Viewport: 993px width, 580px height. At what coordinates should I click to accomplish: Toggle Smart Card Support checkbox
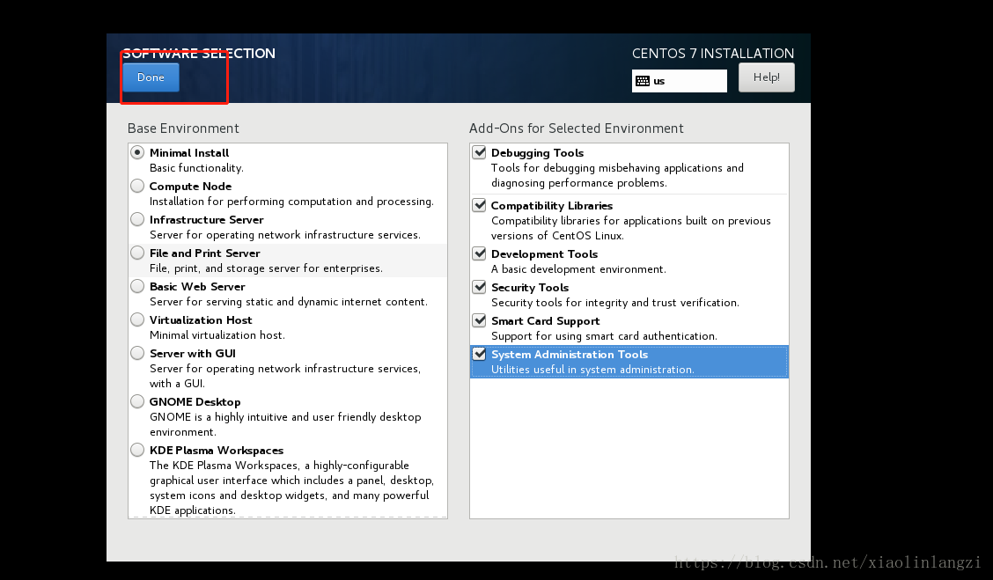(480, 321)
